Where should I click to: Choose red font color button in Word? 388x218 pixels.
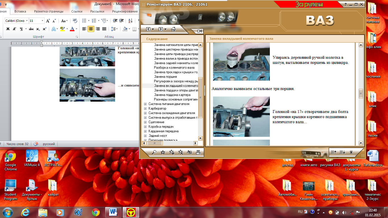pyautogui.click(x=72, y=29)
